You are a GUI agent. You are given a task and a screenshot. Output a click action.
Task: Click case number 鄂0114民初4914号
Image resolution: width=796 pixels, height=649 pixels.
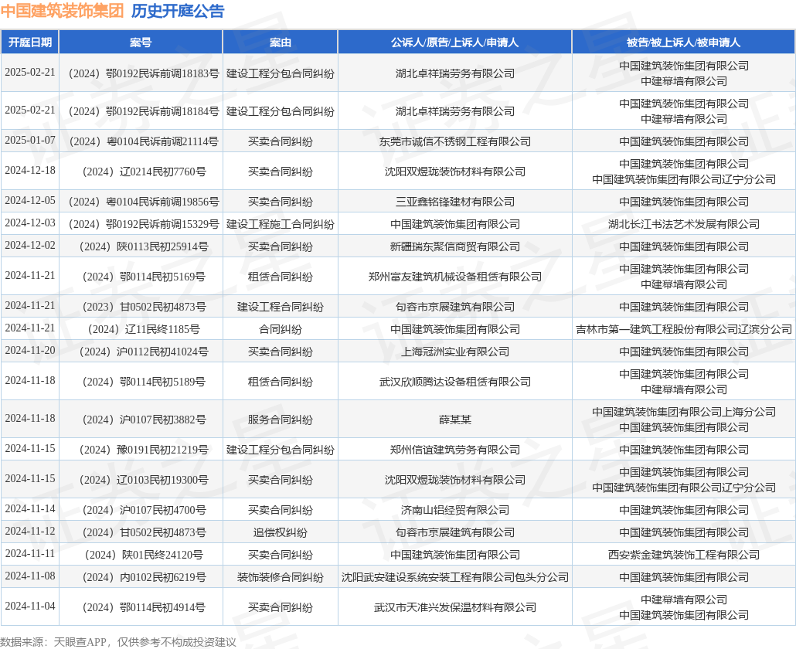click(x=144, y=607)
